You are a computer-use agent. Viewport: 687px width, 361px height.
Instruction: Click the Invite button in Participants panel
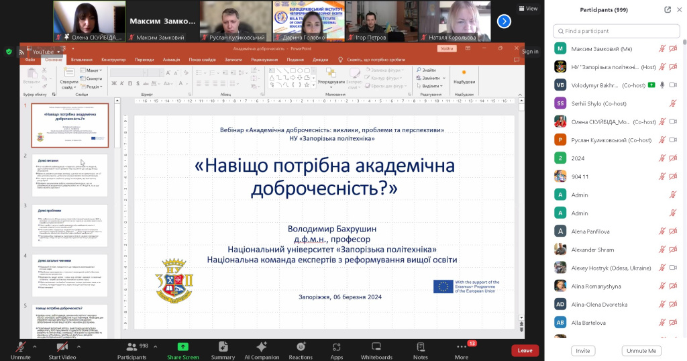pos(583,351)
